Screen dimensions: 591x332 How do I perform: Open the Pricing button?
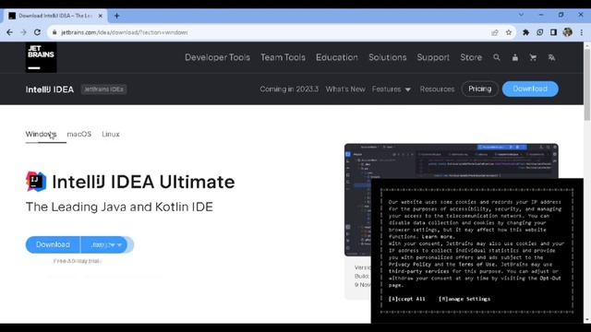pos(480,89)
